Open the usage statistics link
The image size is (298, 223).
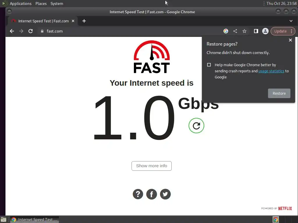coord(271,71)
